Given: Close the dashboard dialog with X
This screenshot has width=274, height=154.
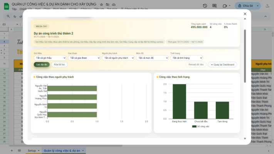Looking at the screenshot, I should pyautogui.click(x=245, y=14).
